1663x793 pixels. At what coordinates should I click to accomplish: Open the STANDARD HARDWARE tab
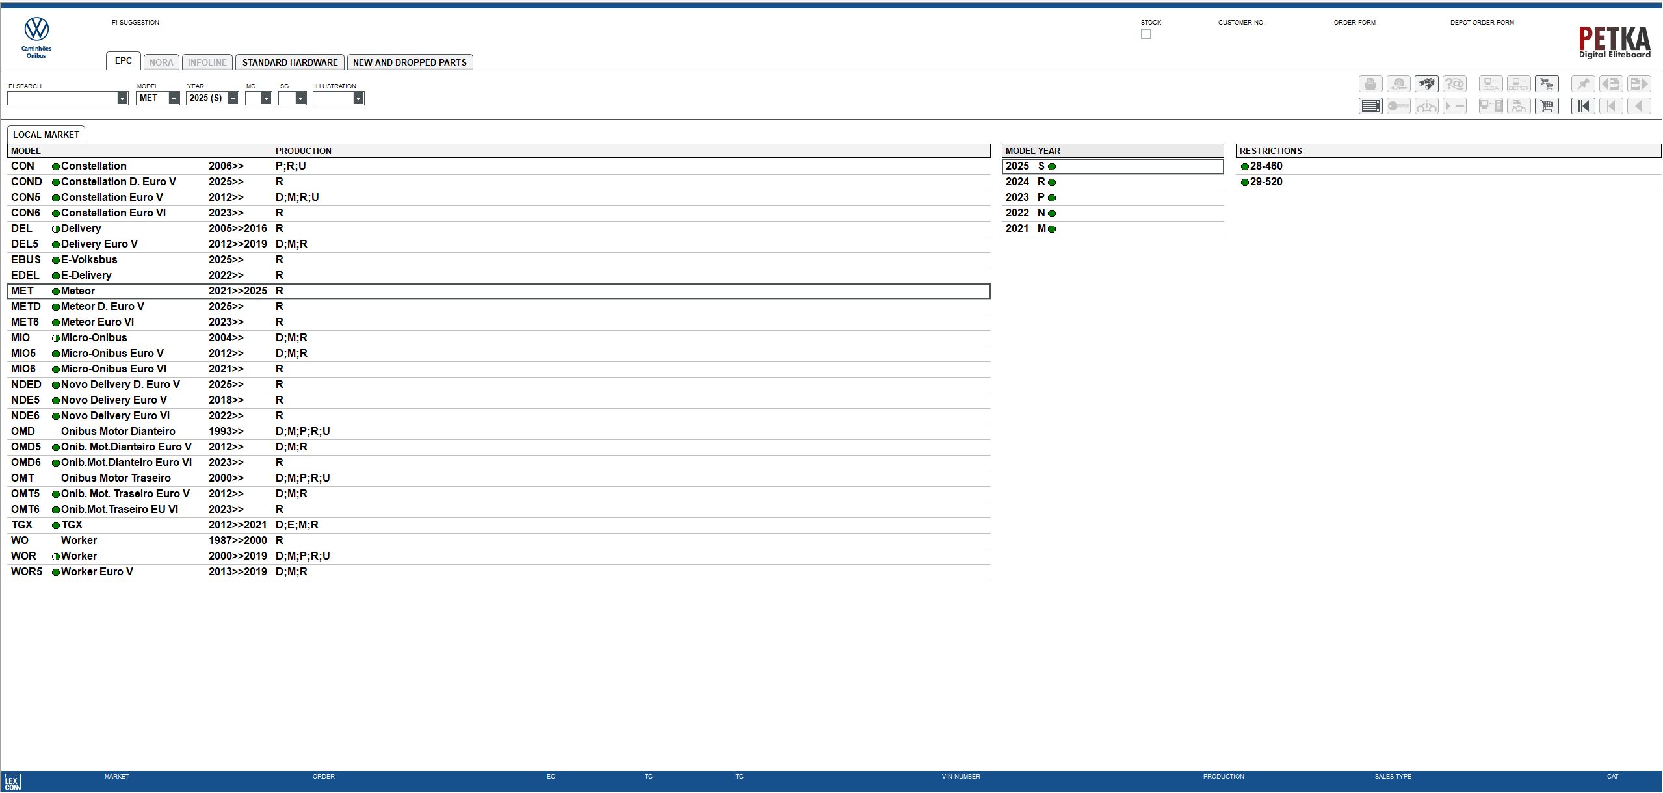tap(290, 62)
